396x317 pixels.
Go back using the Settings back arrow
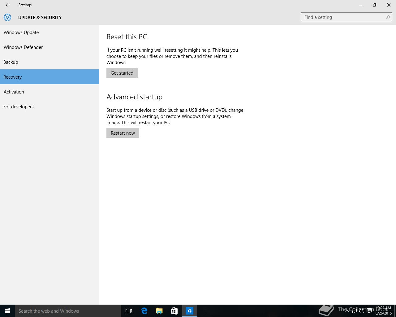coord(7,5)
